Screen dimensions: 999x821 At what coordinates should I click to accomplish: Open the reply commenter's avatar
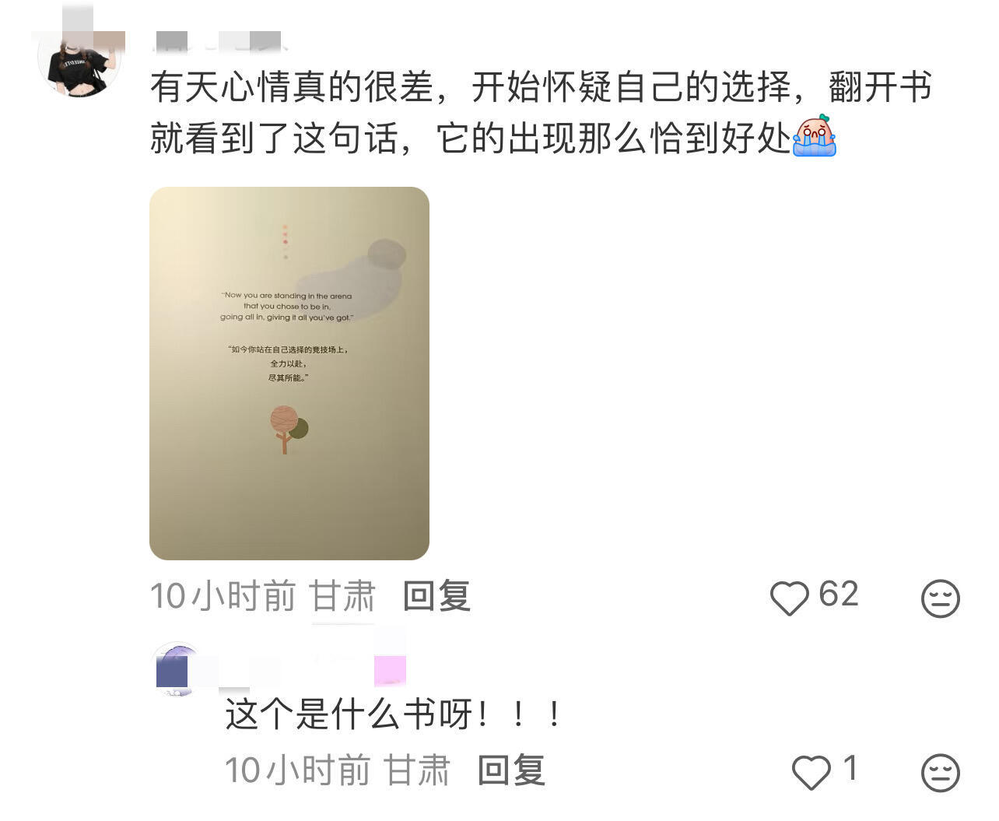(177, 669)
